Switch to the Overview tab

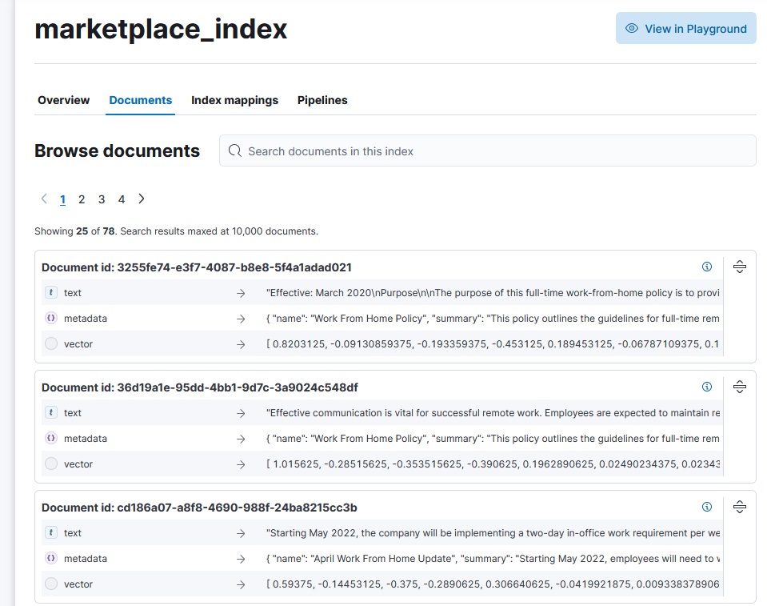[x=63, y=100]
